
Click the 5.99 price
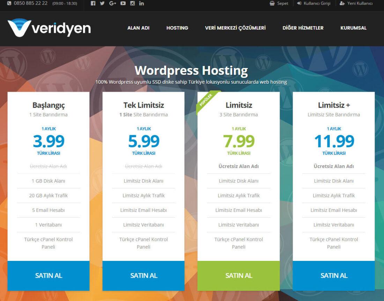[x=143, y=141]
